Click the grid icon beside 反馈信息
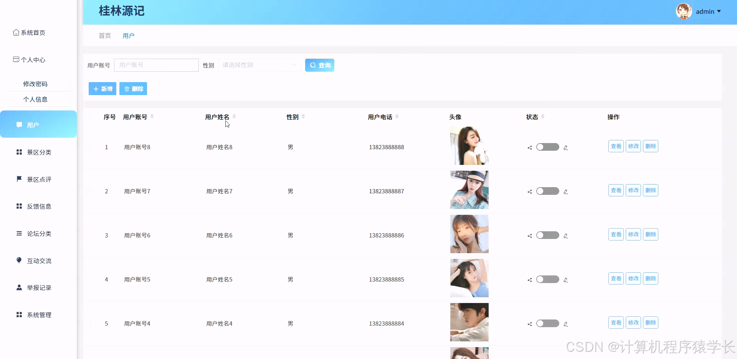 pos(19,206)
